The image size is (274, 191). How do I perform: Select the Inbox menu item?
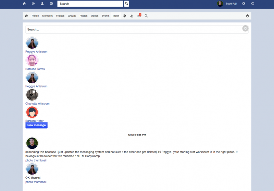click(x=116, y=16)
